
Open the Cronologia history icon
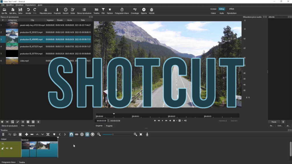[135, 11]
